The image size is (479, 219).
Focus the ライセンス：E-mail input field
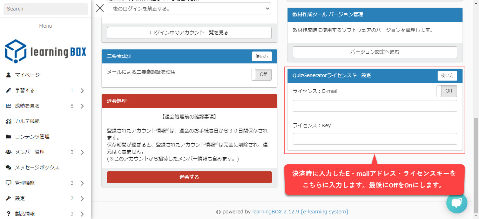click(x=375, y=106)
